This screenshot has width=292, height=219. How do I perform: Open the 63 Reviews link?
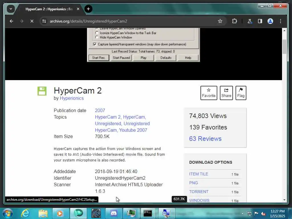point(205,139)
